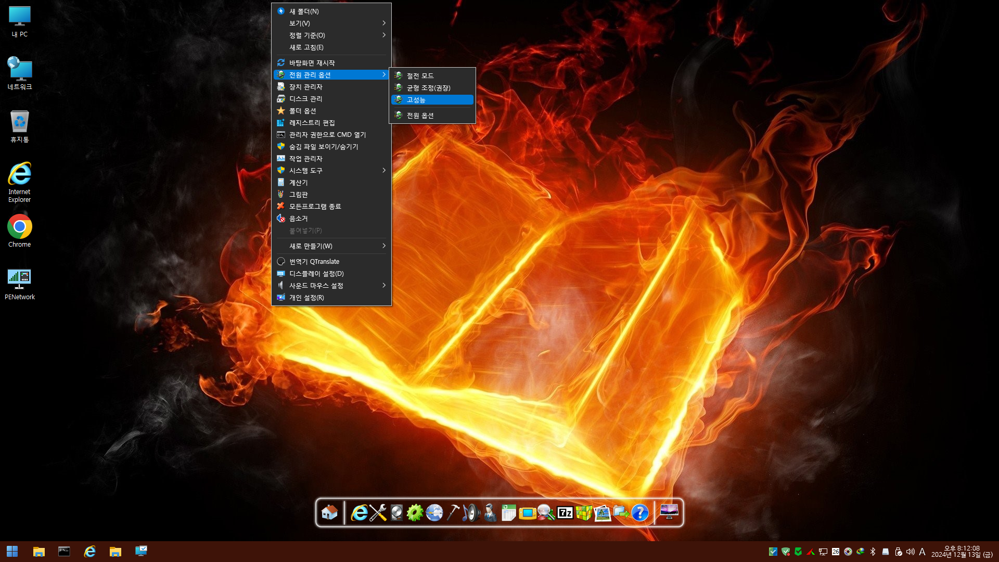Open the hard disk utility icon in dock
Image resolution: width=999 pixels, height=562 pixels.
click(396, 513)
